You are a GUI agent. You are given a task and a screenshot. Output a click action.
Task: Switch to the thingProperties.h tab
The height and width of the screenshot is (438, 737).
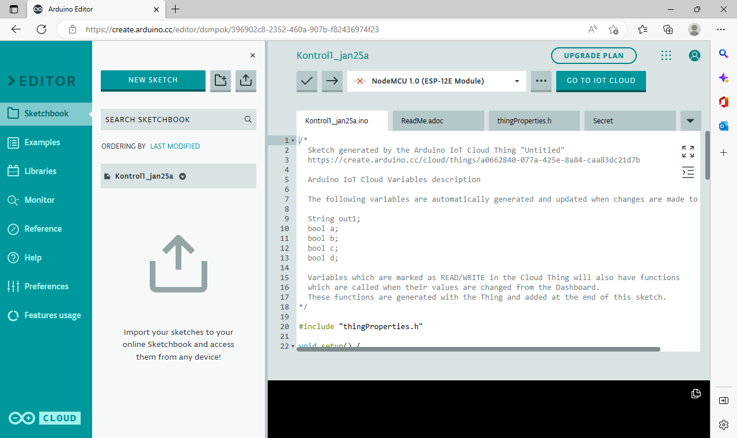pos(534,121)
